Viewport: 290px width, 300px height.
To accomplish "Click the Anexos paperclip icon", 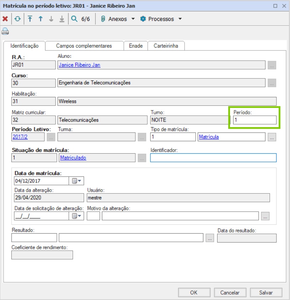I will [x=103, y=19].
